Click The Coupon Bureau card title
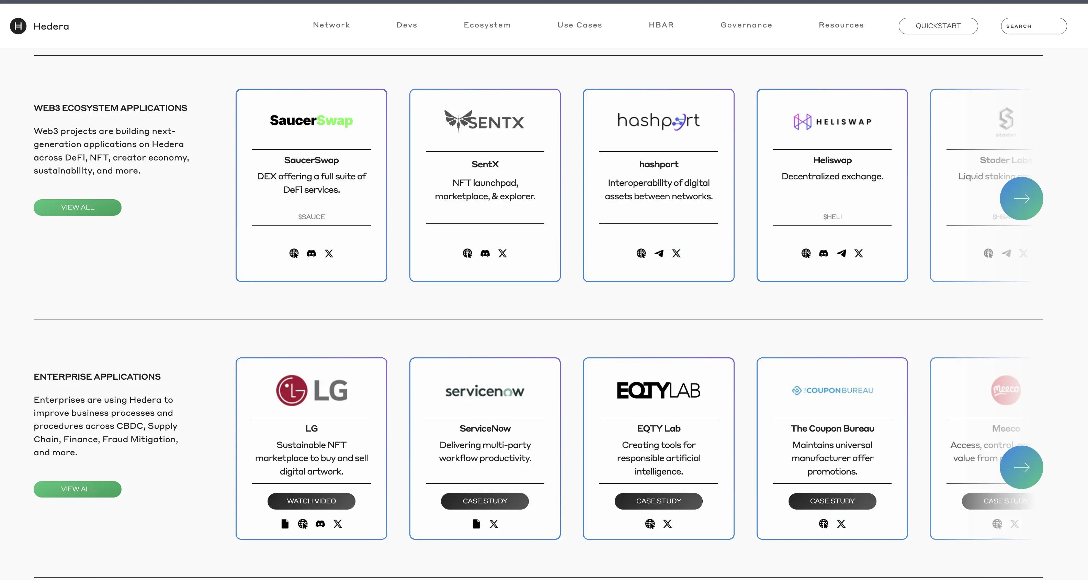The height and width of the screenshot is (580, 1088). click(x=832, y=428)
